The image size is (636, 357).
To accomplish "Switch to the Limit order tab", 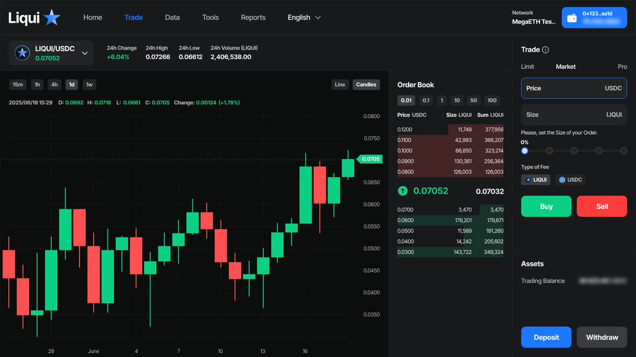I will click(x=528, y=67).
